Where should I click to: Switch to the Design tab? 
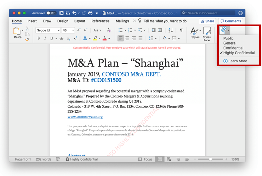click(63, 21)
